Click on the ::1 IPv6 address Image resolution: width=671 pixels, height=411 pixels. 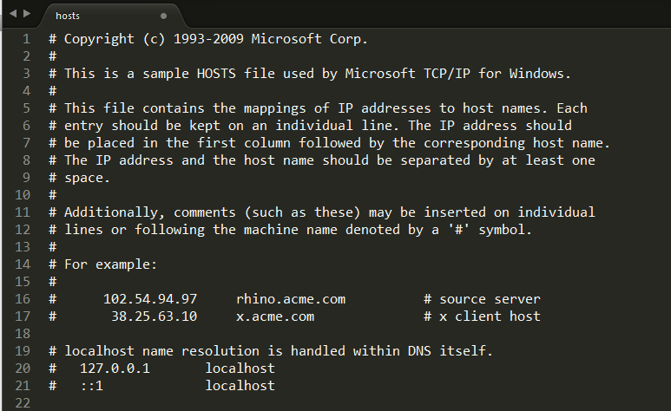coord(91,386)
